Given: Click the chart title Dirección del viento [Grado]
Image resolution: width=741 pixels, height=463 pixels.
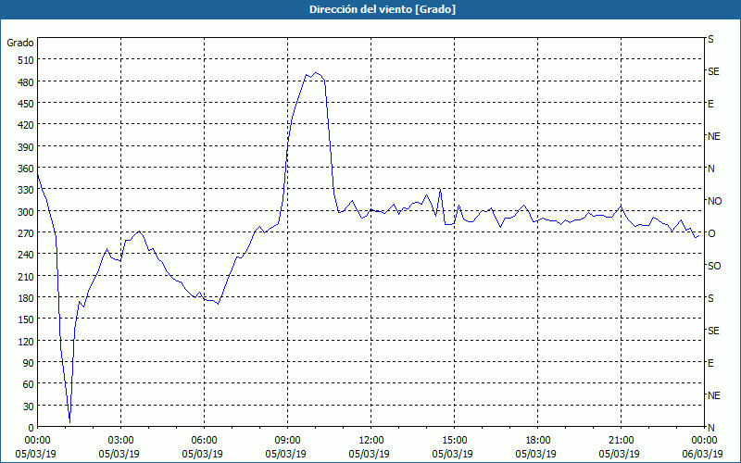Looking at the screenshot, I should click(383, 9).
